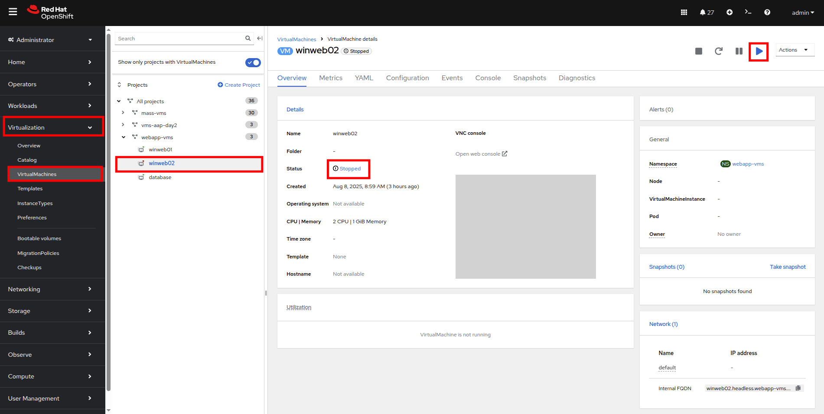Expand the Home navigation section
The width and height of the screenshot is (824, 414).
point(52,62)
